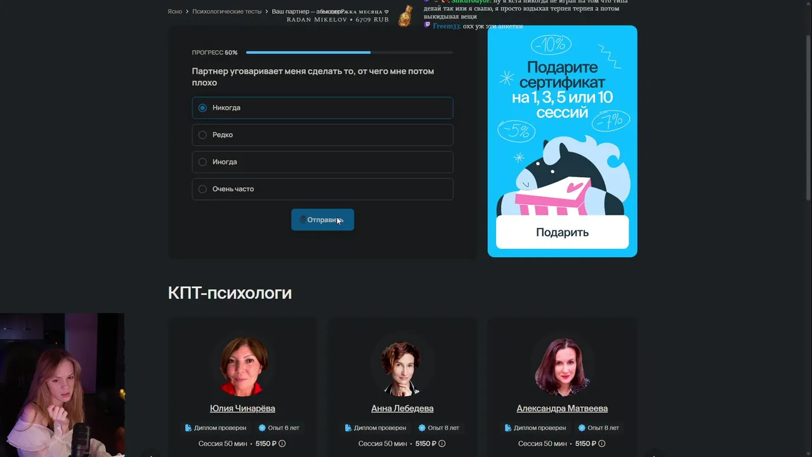The height and width of the screenshot is (457, 812).
Task: Open the "Ваш партнер — абьюзер?" breadcrumb
Action: point(308,11)
